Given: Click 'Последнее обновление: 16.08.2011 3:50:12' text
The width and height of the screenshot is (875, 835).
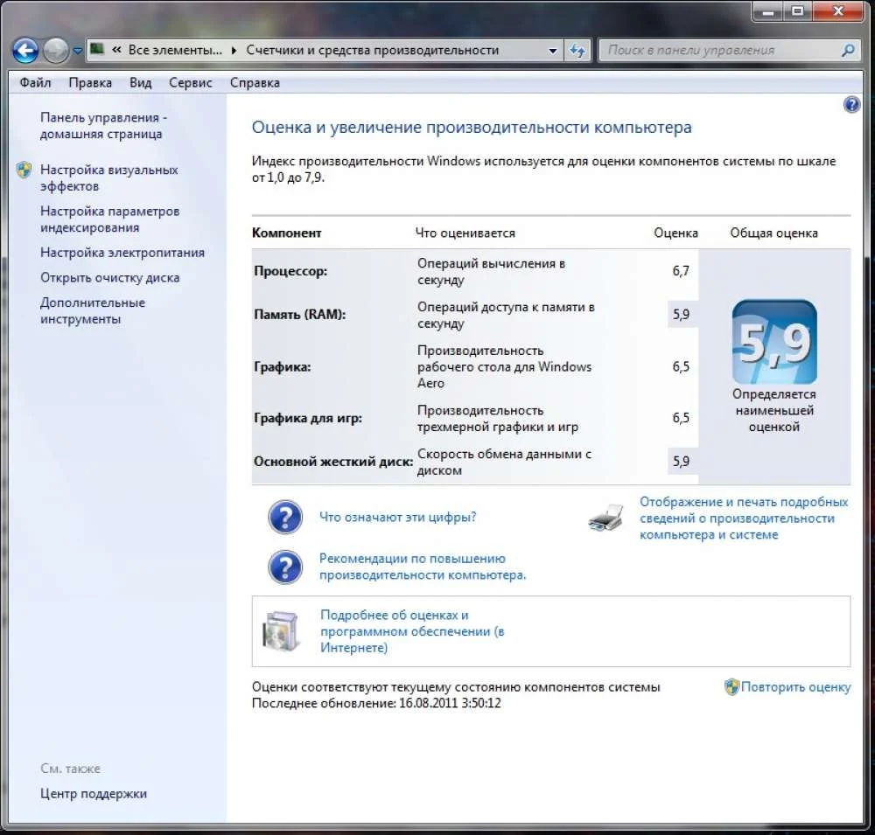Looking at the screenshot, I should [x=376, y=703].
